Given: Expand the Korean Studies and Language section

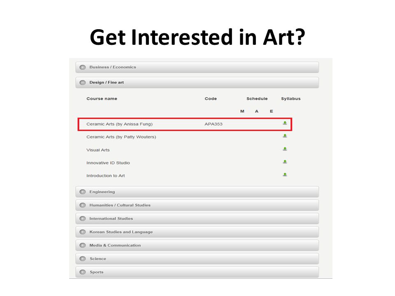Looking at the screenshot, I should click(x=197, y=232).
